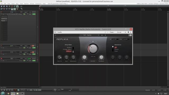Open the Insert menu

13,4
